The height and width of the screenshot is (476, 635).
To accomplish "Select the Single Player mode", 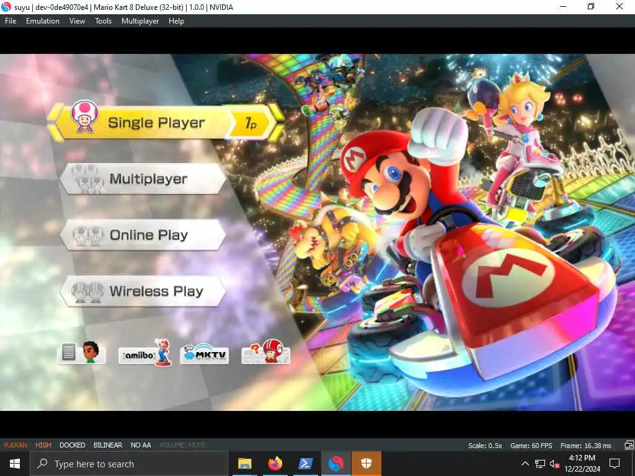I will point(166,123).
